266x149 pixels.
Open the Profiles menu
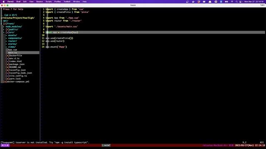tap(57, 2)
